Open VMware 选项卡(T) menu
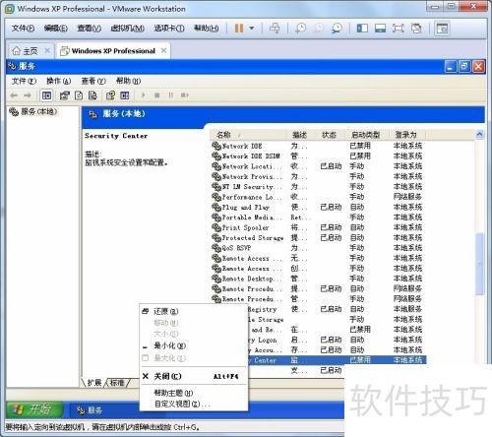Viewport: 492px width, 437px height. coord(169,29)
